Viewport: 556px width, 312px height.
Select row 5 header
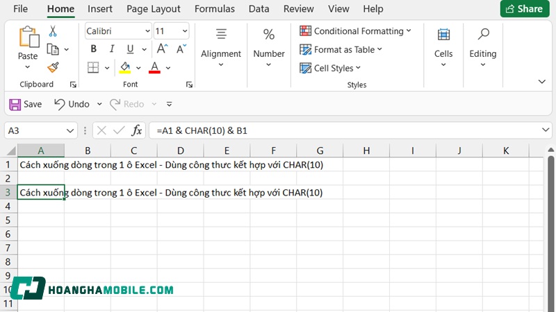[8, 220]
